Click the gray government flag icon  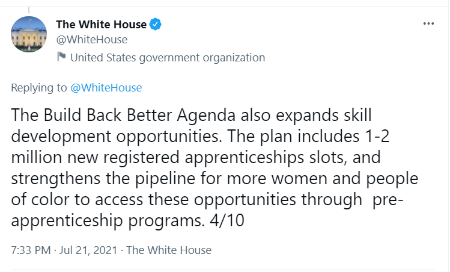[61, 57]
